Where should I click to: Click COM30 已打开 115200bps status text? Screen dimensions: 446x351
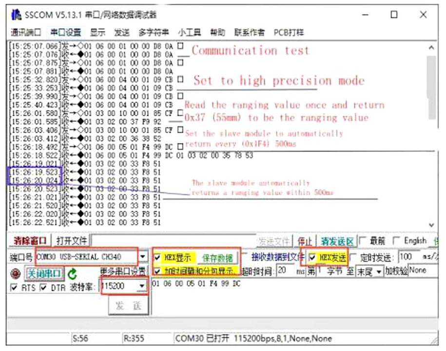point(253,339)
